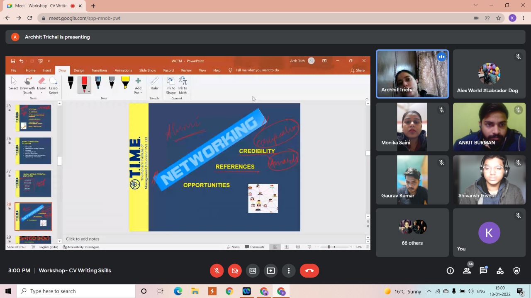531x298 pixels.
Task: Open the Slide Show ribbon tab
Action: (147, 70)
